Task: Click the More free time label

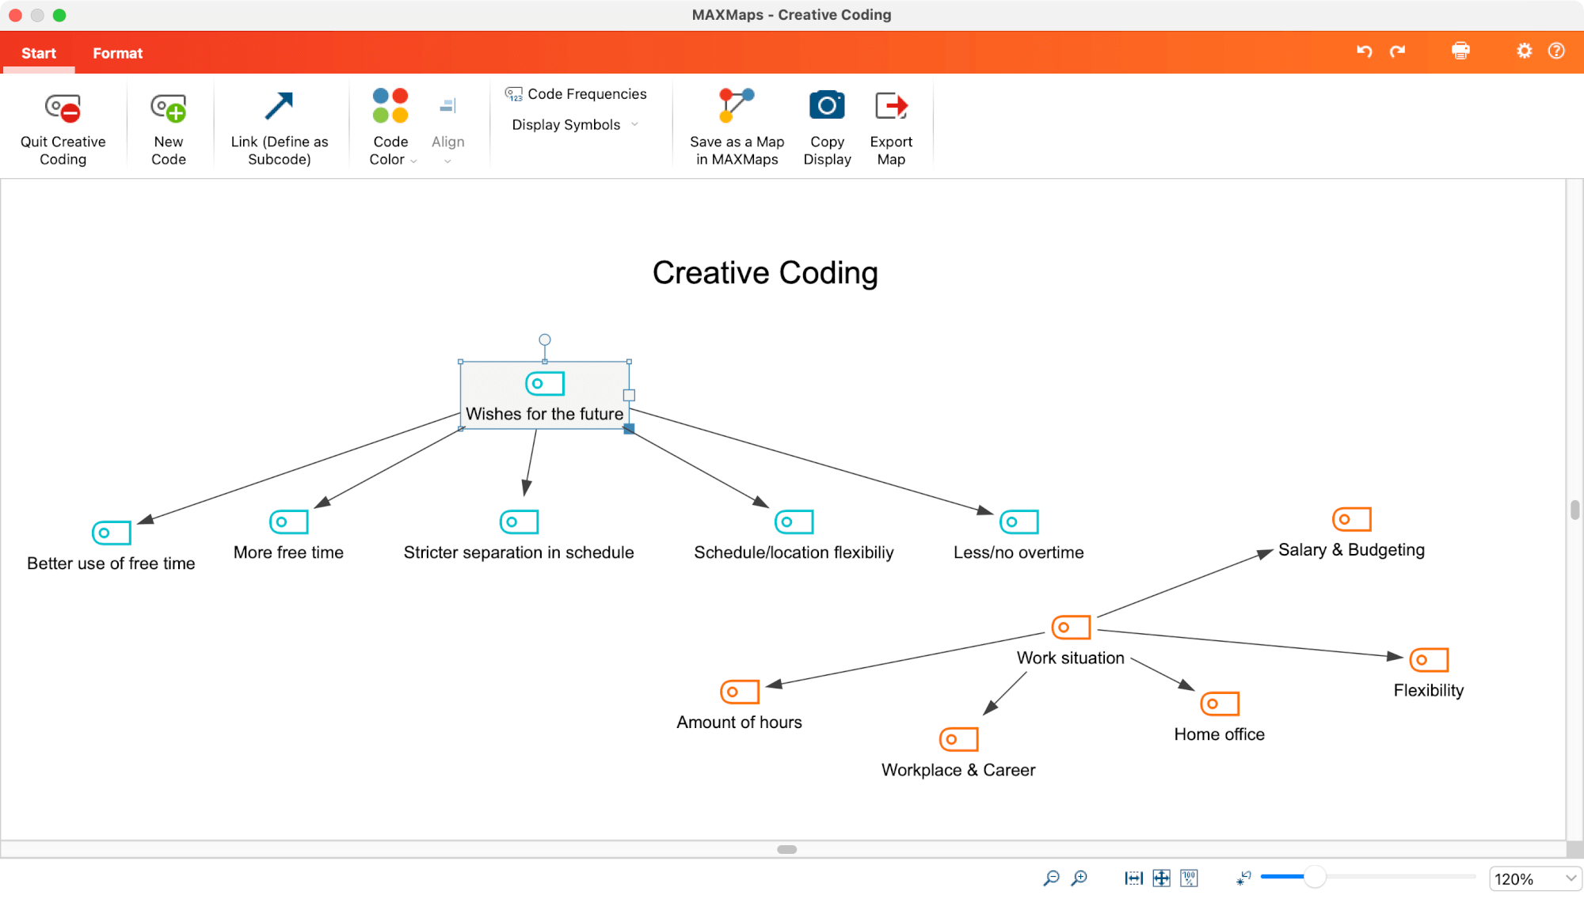Action: 288,553
